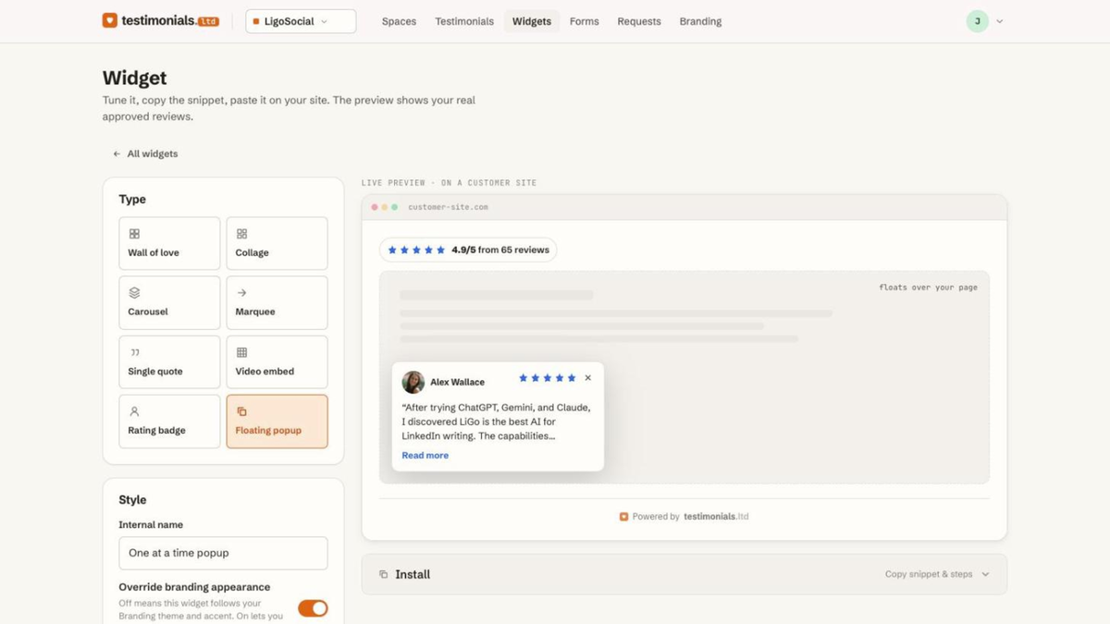Click Copy snippet & steps
The width and height of the screenshot is (1110, 624).
(x=929, y=574)
